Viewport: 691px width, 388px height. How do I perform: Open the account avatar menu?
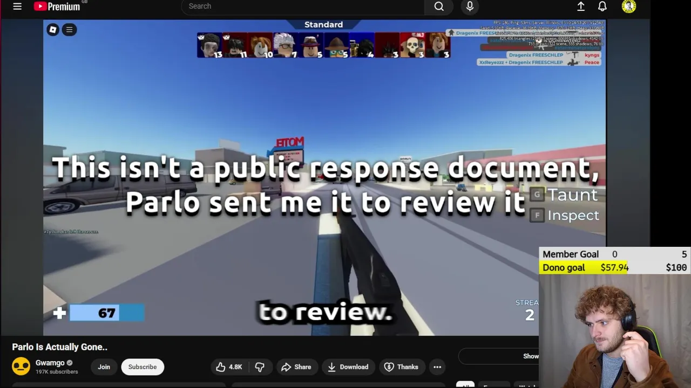[x=629, y=6]
